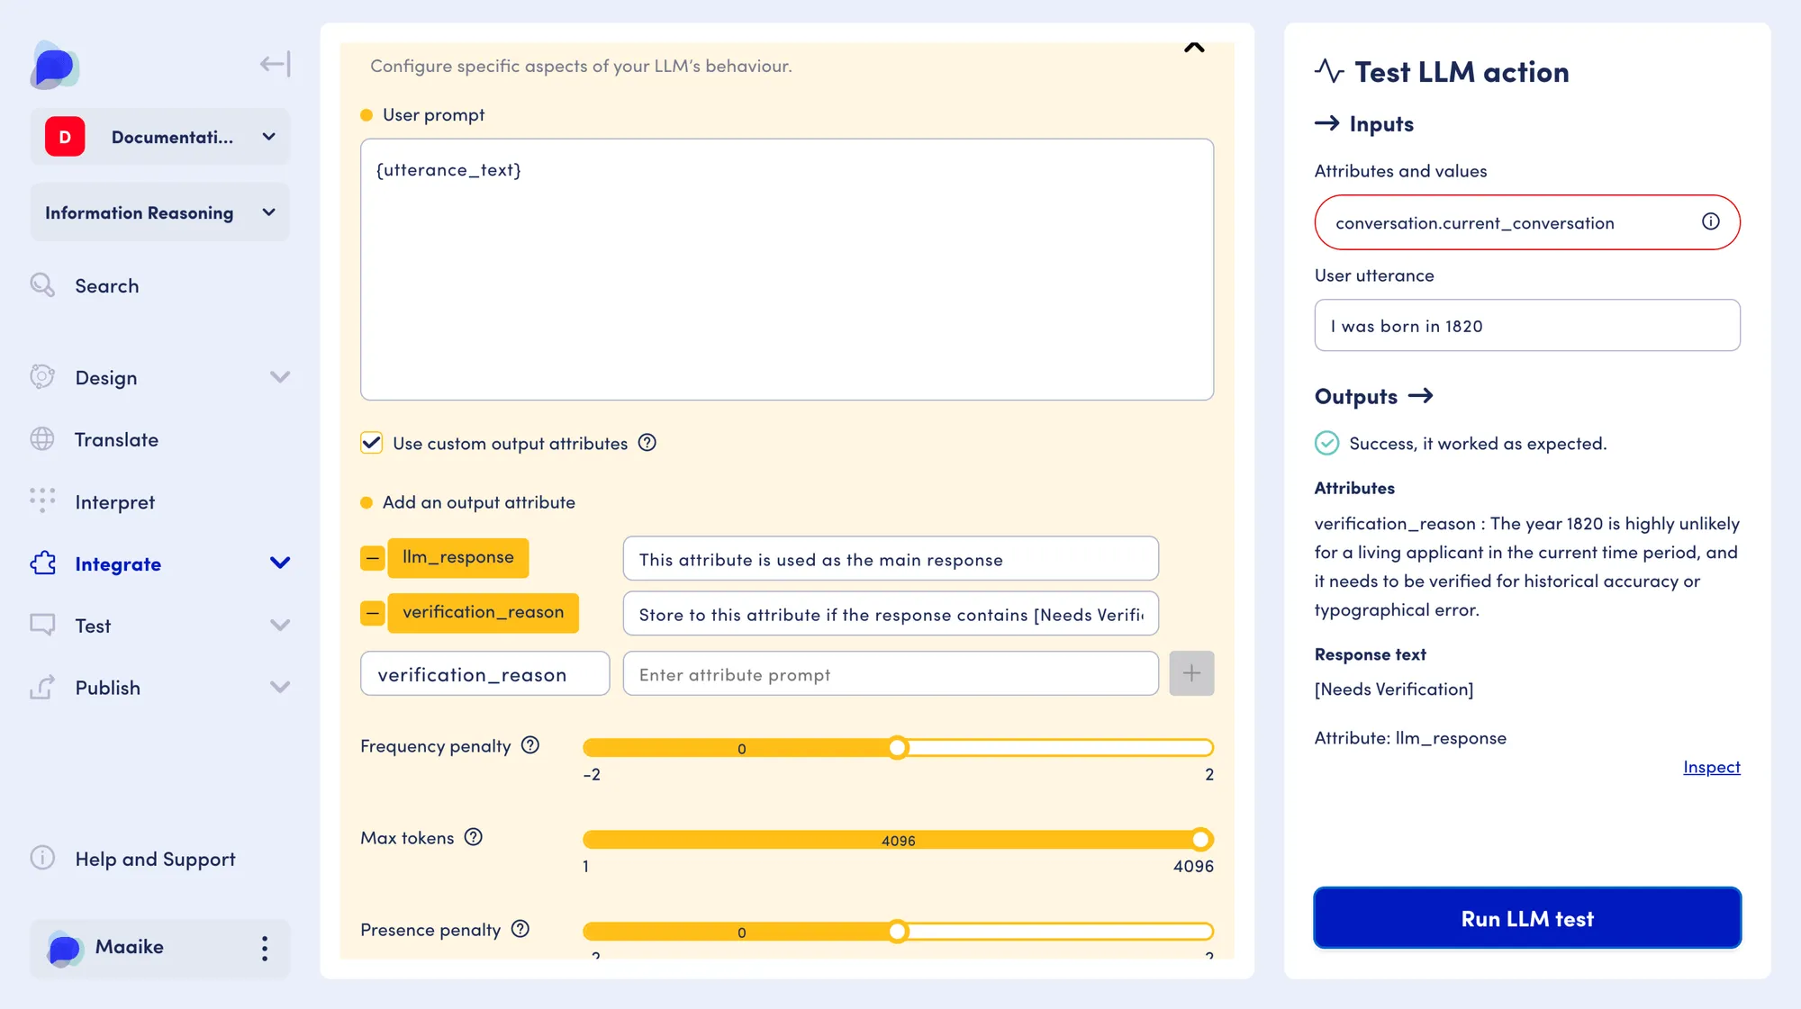Click info icon in conversation.current_conversation field
Image resolution: width=1801 pixels, height=1009 pixels.
tap(1711, 221)
